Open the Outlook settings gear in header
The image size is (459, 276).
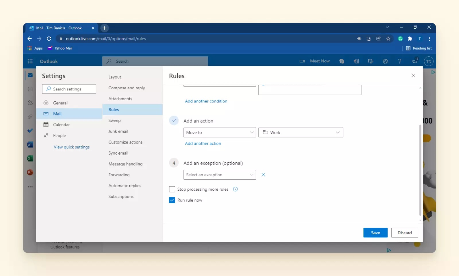point(385,61)
